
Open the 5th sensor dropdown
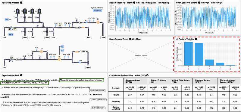click(56, 105)
